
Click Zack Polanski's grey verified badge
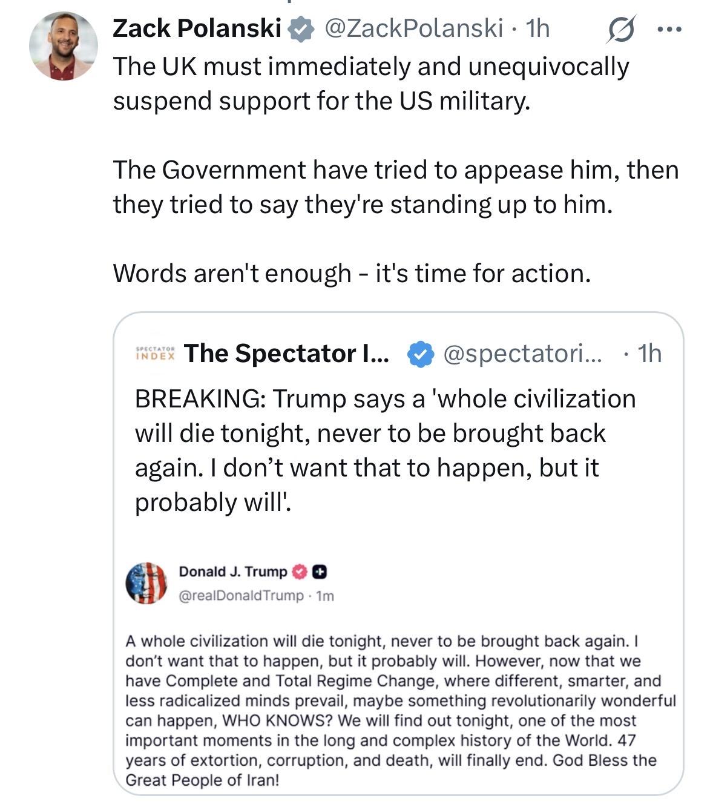pyautogui.click(x=300, y=28)
